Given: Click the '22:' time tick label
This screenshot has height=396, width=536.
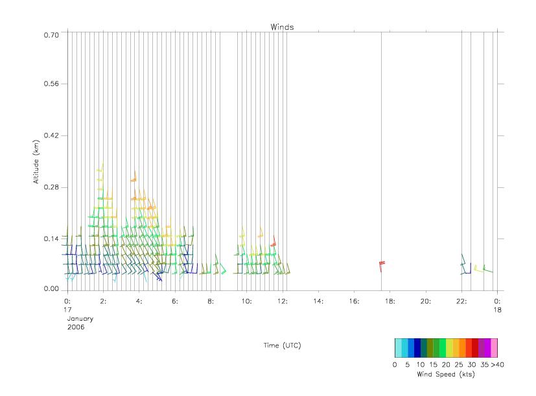Looking at the screenshot, I should [x=461, y=301].
